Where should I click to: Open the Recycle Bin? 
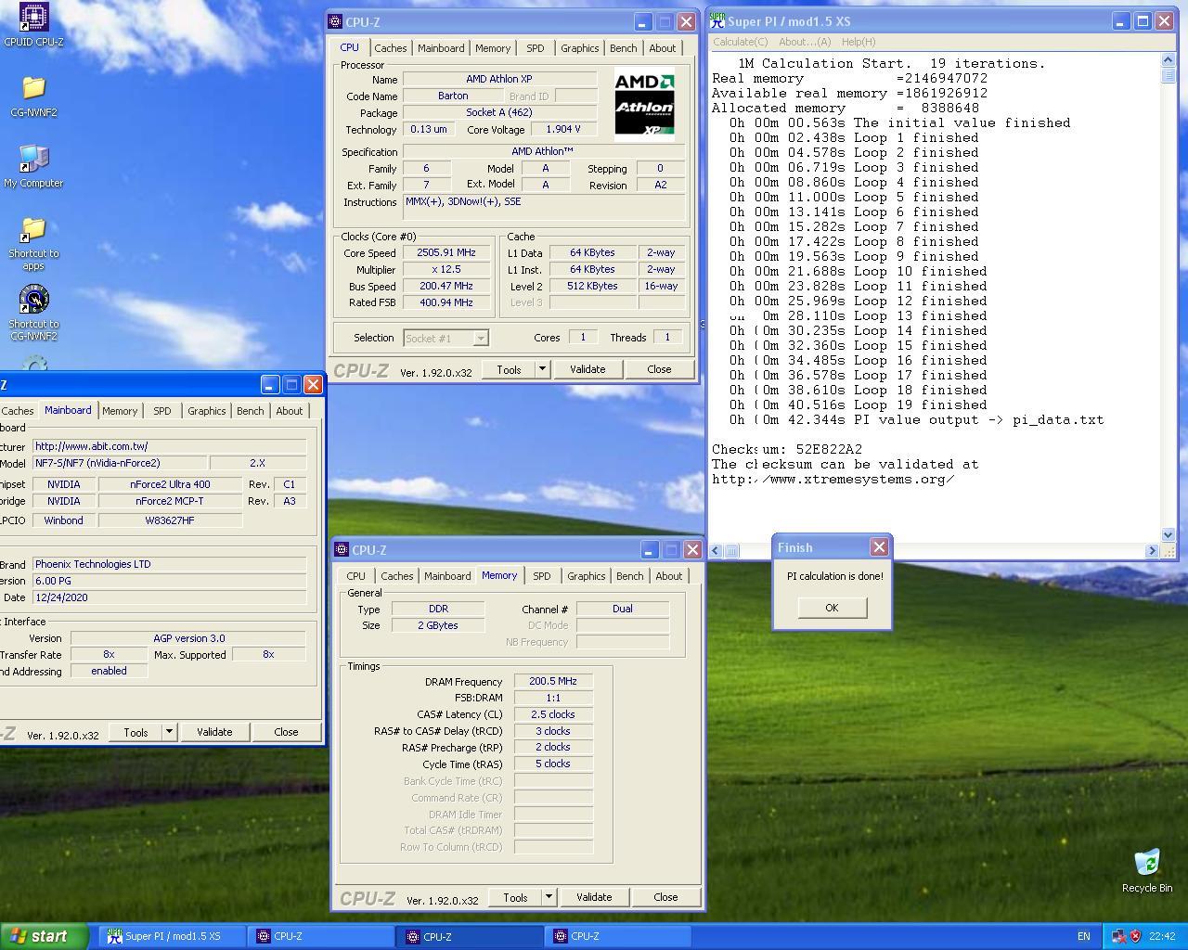pyautogui.click(x=1147, y=870)
